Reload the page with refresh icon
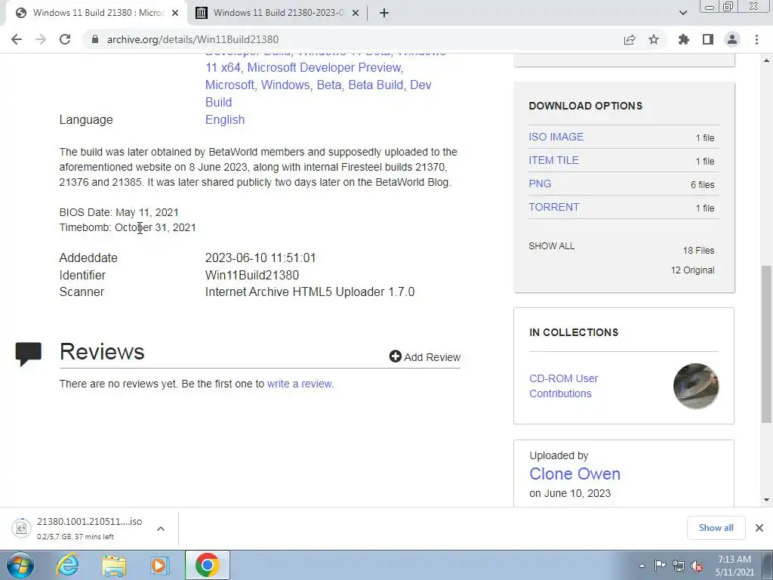773x580 pixels. (x=65, y=39)
